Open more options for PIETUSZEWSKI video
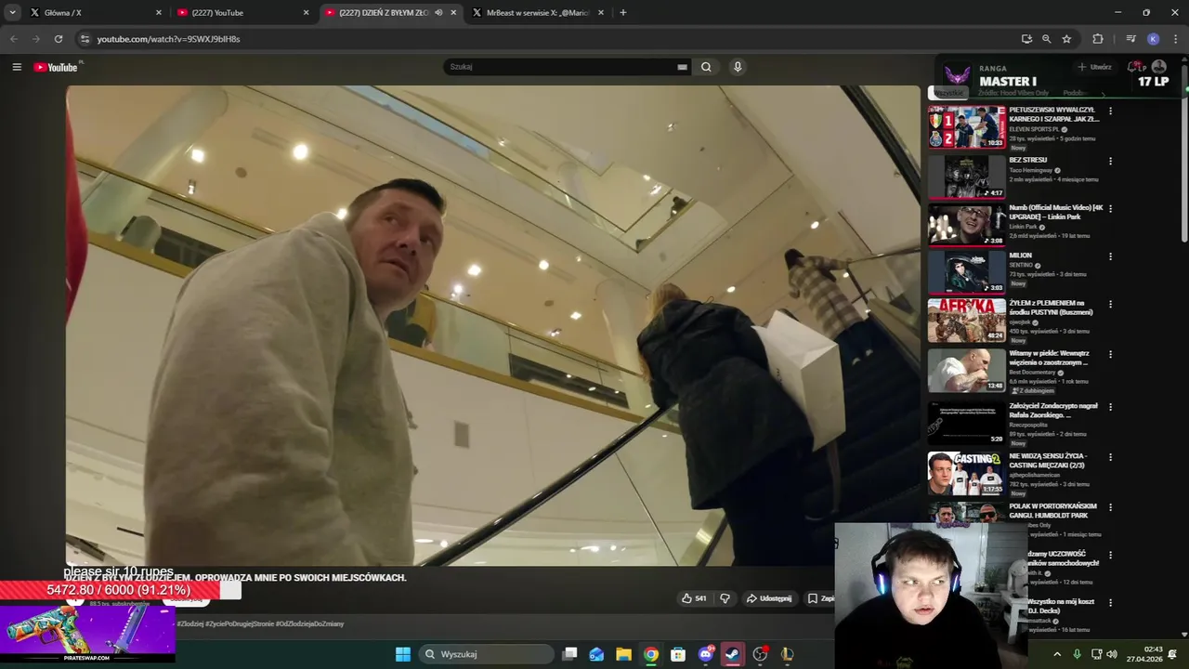Image resolution: width=1189 pixels, height=669 pixels. coord(1110,111)
